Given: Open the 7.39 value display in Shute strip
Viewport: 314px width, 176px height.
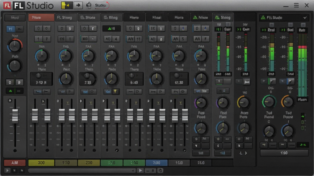Looking at the screenshot, I should [x=88, y=79].
